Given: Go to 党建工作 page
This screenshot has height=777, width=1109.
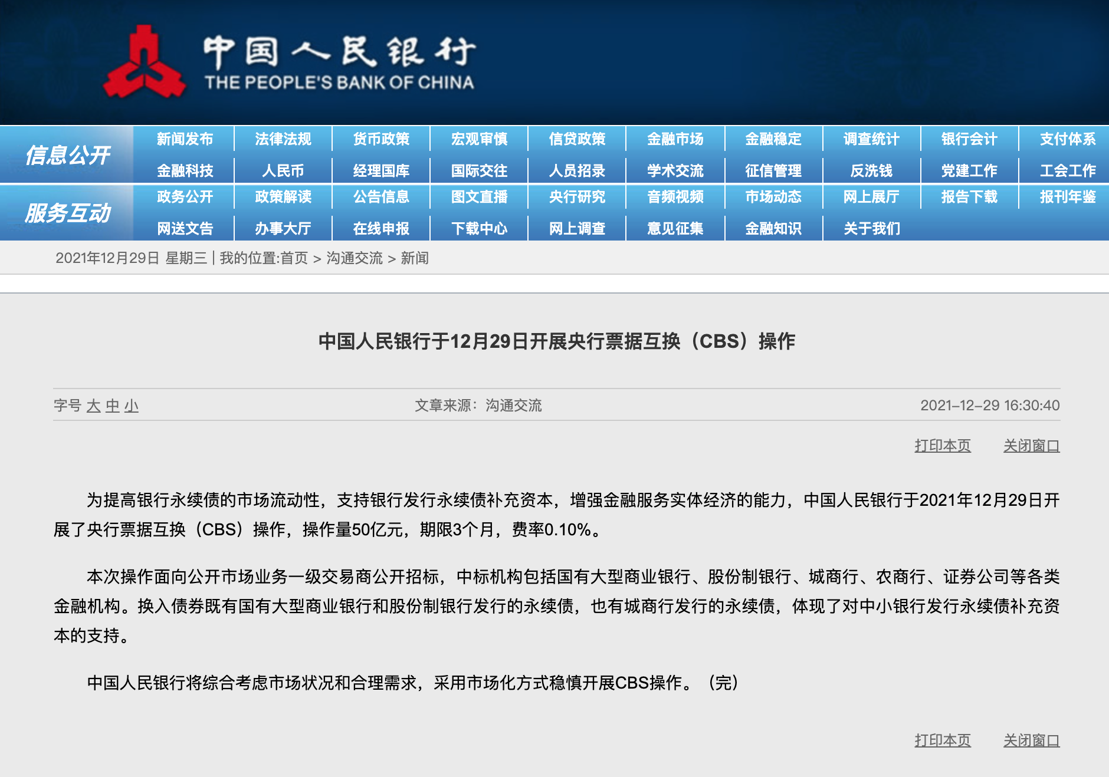Looking at the screenshot, I should coord(969,171).
